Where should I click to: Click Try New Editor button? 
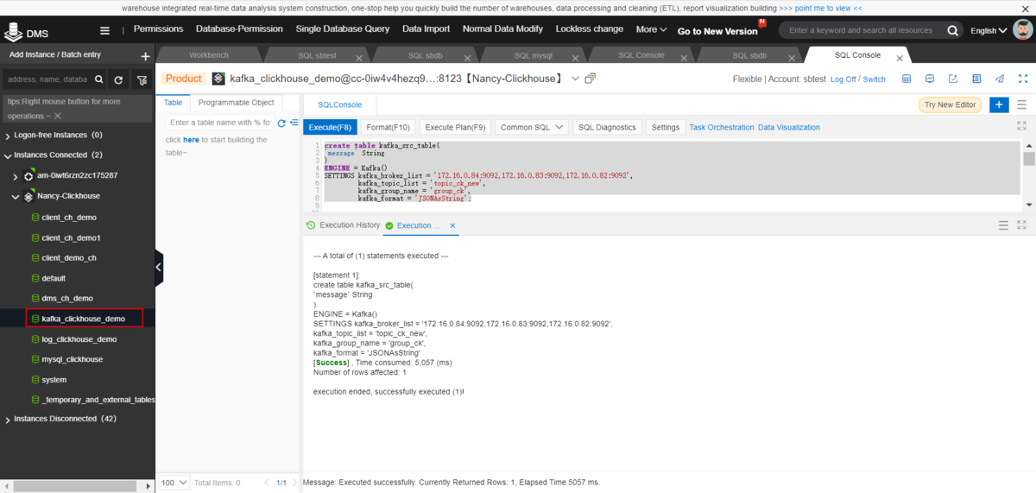950,104
